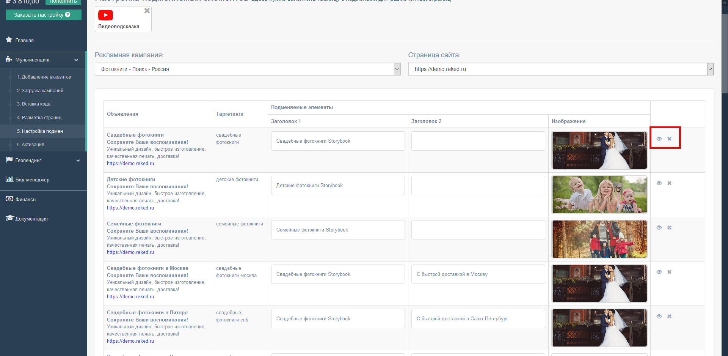Select 5. Настройка подмен step
This screenshot has width=728, height=356.
coord(40,131)
